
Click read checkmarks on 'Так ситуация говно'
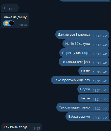click(x=105, y=108)
